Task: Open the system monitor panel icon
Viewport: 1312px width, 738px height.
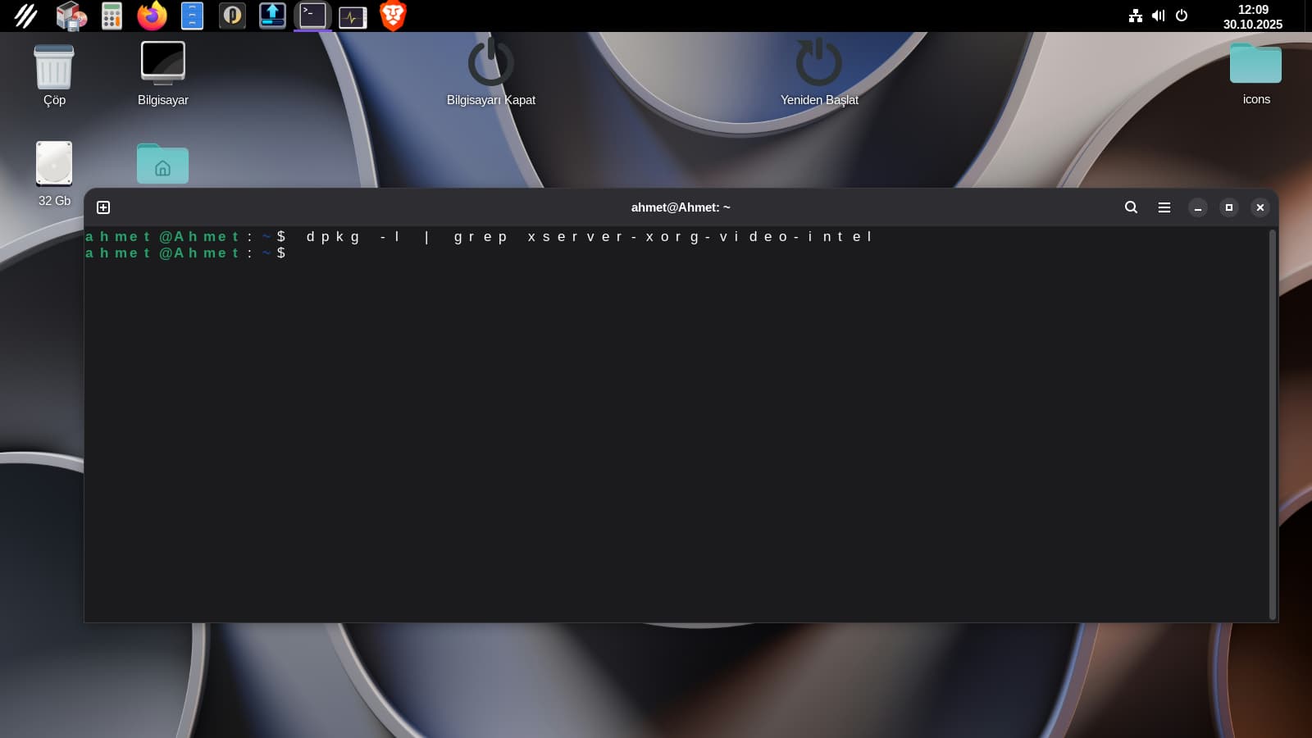Action: click(x=353, y=16)
